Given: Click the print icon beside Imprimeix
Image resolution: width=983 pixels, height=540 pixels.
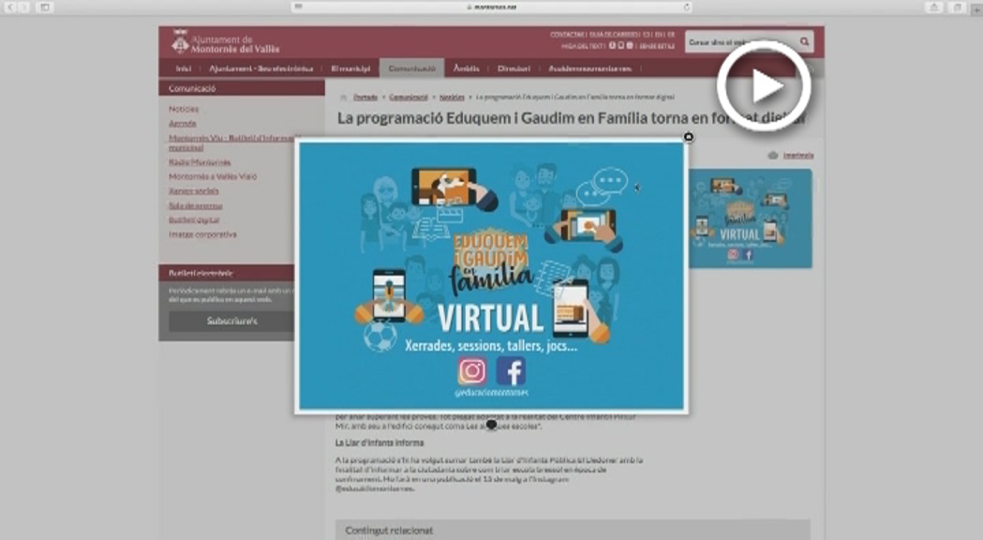Looking at the screenshot, I should tap(773, 155).
